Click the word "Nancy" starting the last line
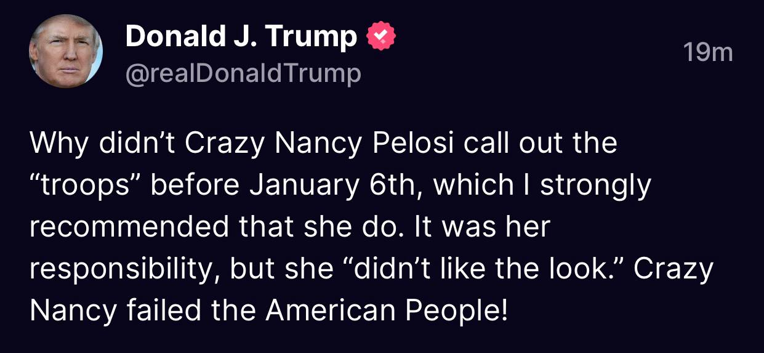This screenshot has height=353, width=764. tap(72, 311)
